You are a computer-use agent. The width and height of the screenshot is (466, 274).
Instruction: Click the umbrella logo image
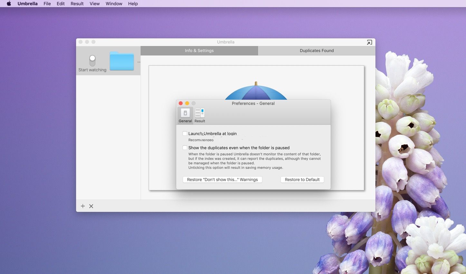[256, 91]
